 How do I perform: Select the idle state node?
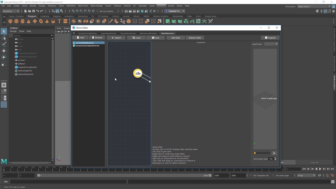point(138,73)
